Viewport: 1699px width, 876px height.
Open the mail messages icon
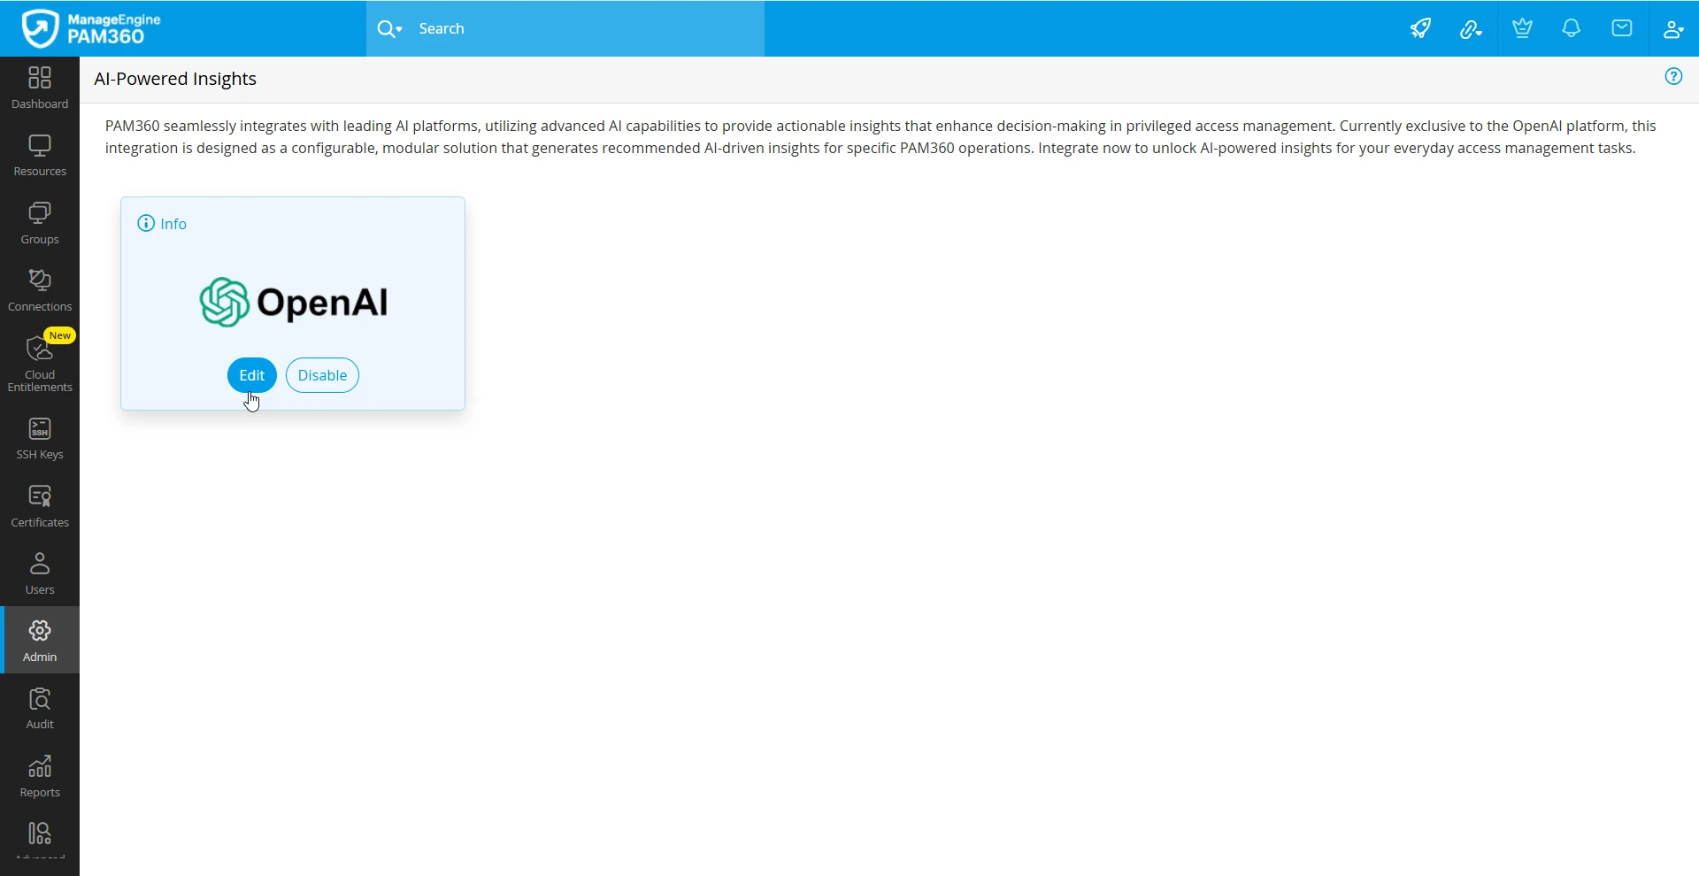click(x=1622, y=28)
